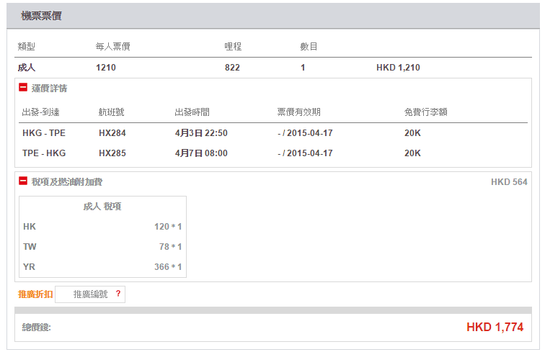Select flight number HX284

pos(112,133)
